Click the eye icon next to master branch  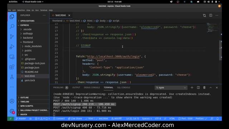click(x=30, y=119)
